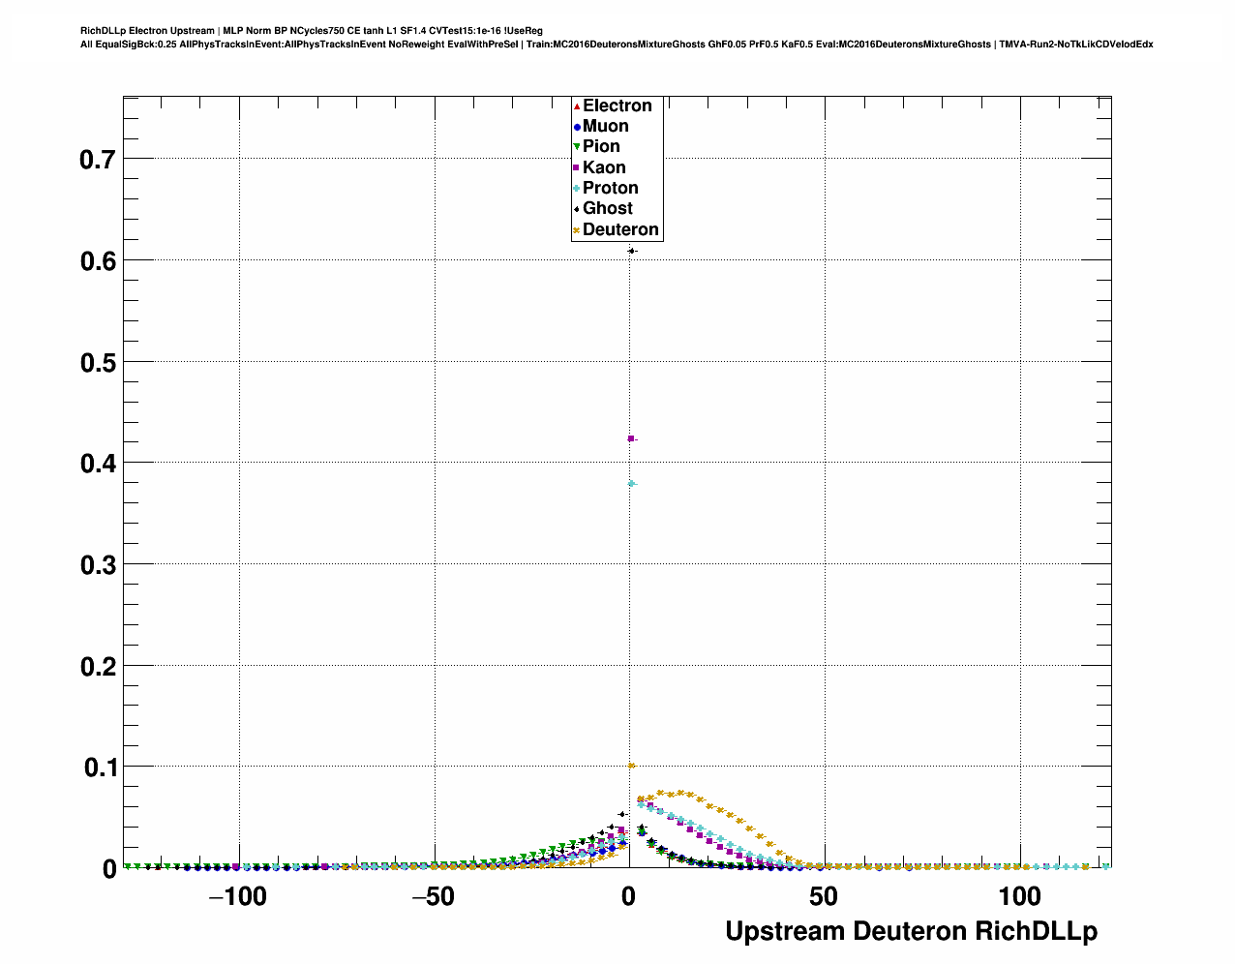Click the green Pion triangle legend marker
This screenshot has width=1235, height=964.
point(577,147)
